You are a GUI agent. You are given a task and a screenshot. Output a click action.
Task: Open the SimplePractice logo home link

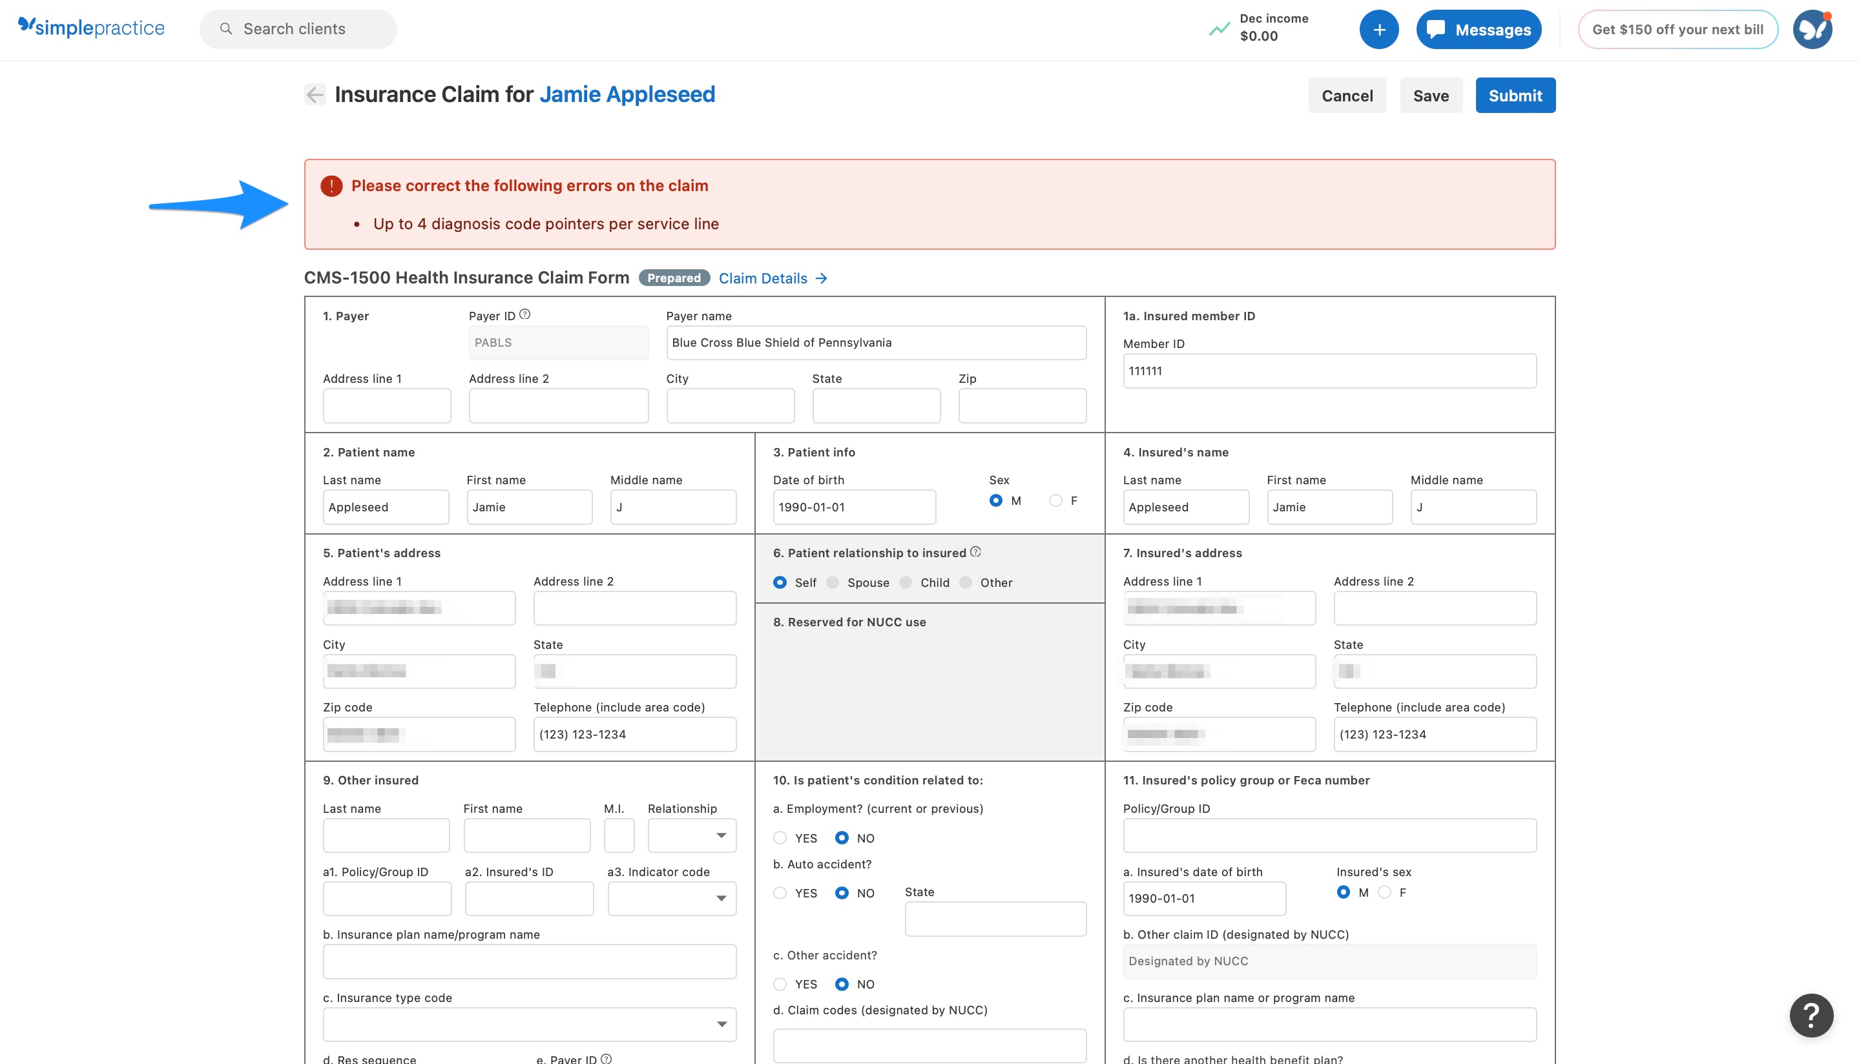click(91, 28)
